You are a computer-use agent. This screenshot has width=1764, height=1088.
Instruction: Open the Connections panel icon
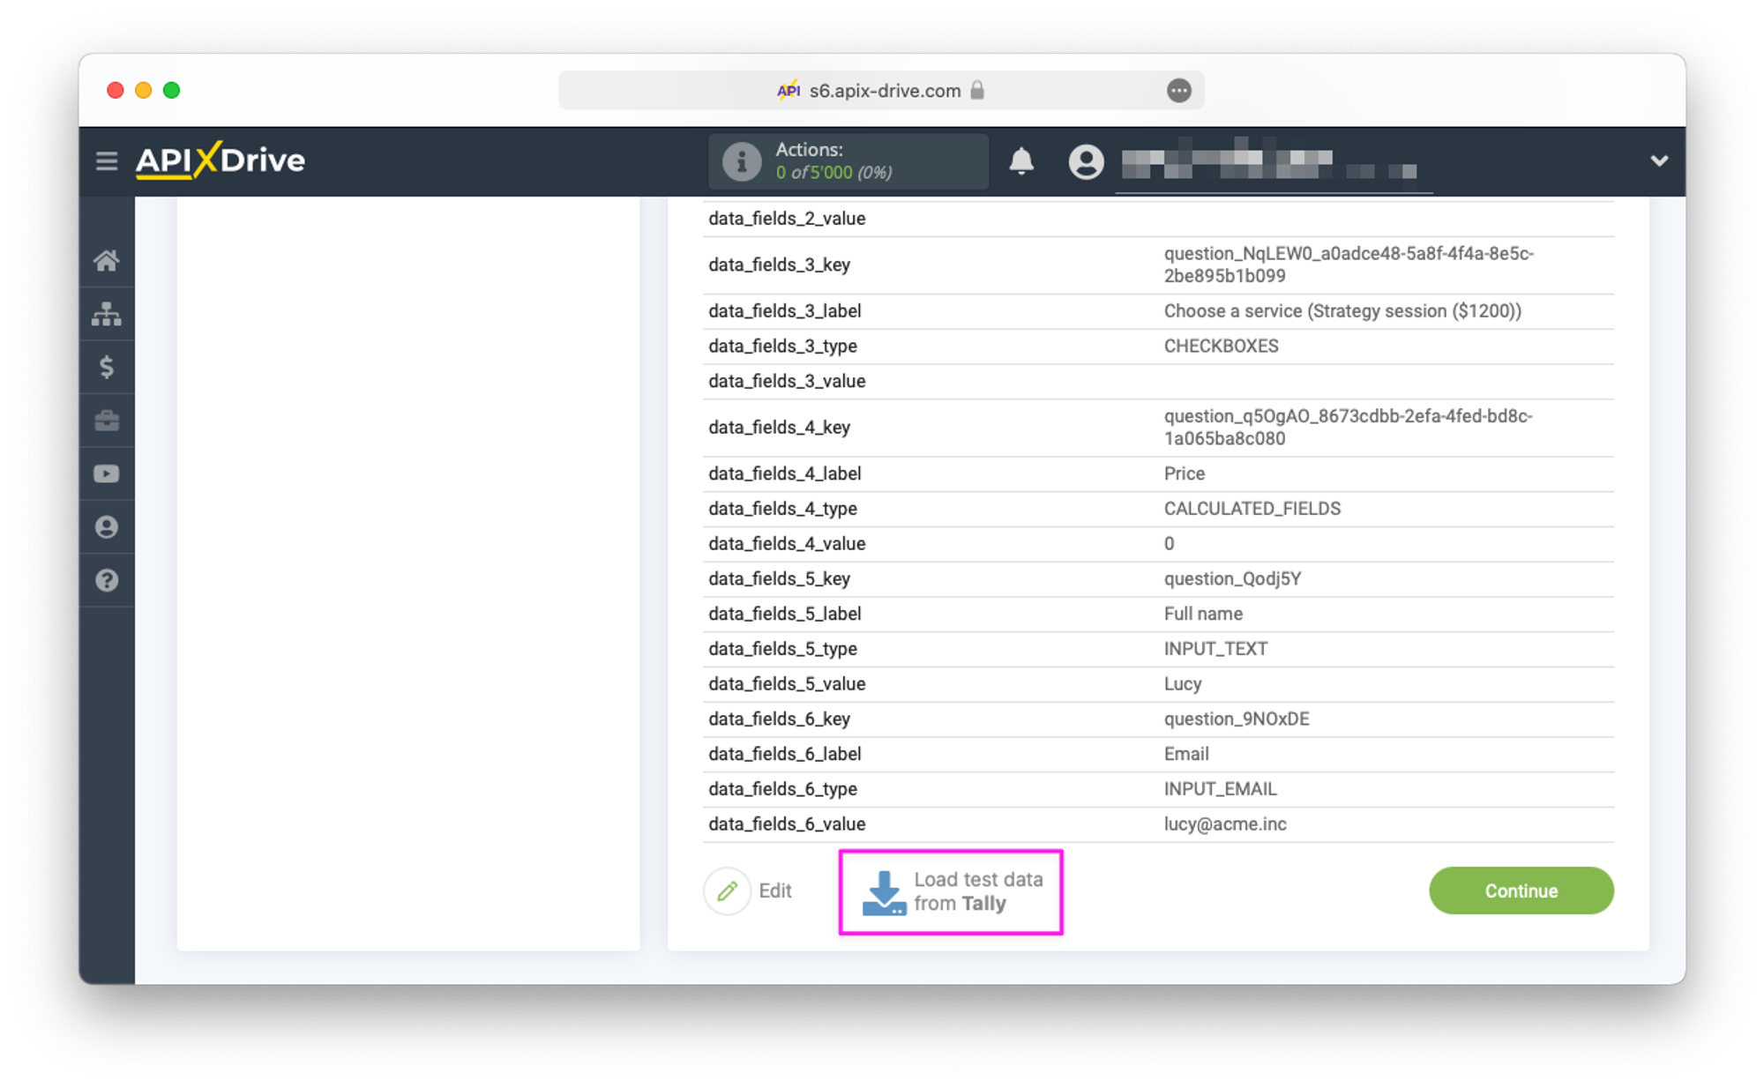coord(106,314)
